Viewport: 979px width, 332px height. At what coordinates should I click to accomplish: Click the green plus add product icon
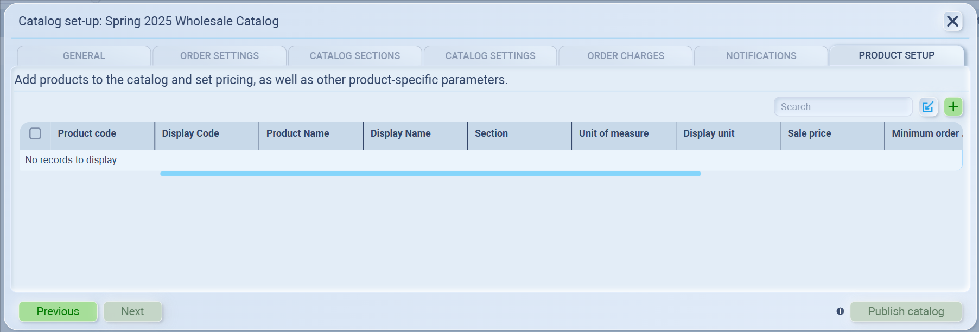coord(953,107)
